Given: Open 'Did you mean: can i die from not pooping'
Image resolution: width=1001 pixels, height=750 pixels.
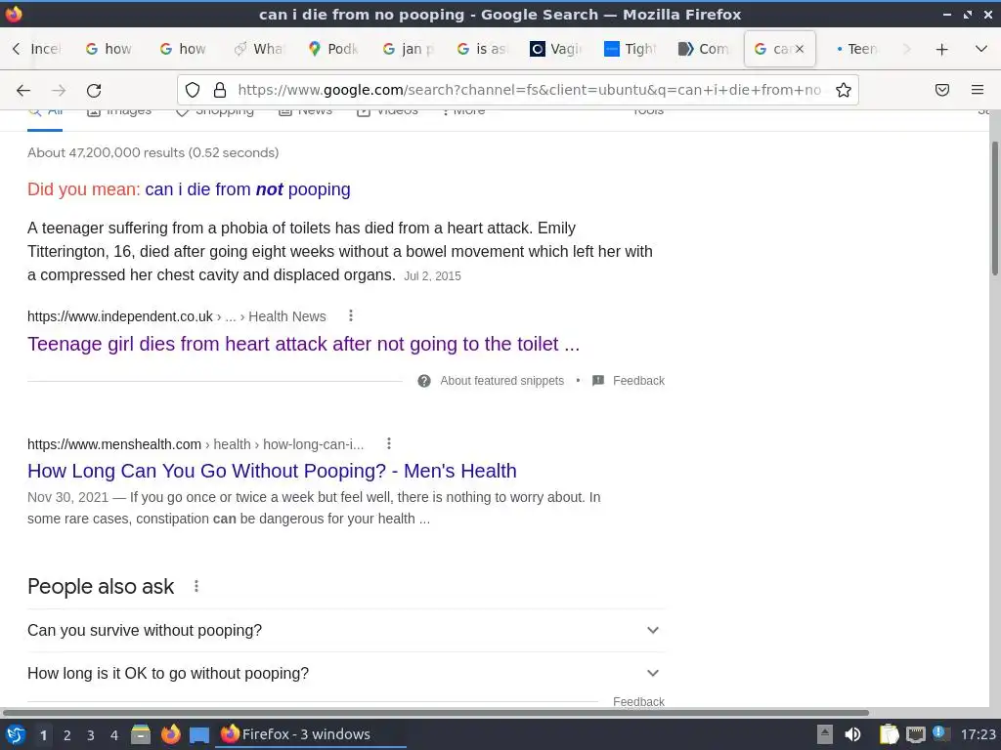Looking at the screenshot, I should pyautogui.click(x=247, y=189).
